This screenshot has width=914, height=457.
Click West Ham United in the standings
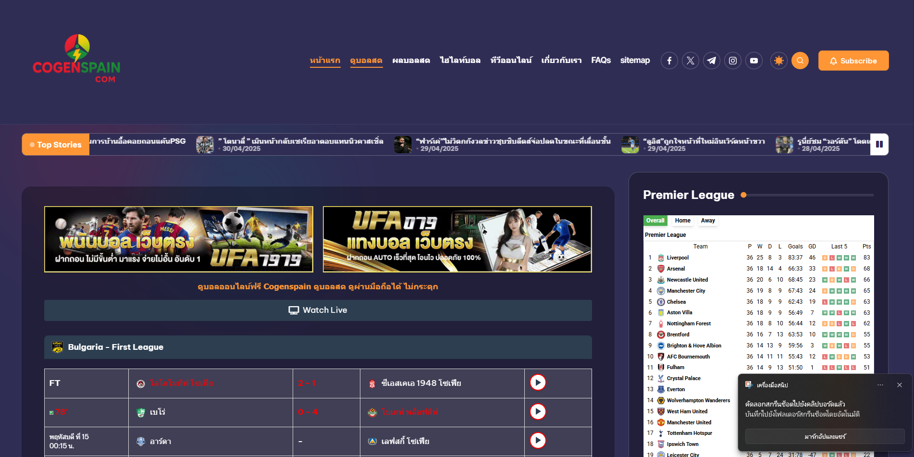[x=687, y=411]
